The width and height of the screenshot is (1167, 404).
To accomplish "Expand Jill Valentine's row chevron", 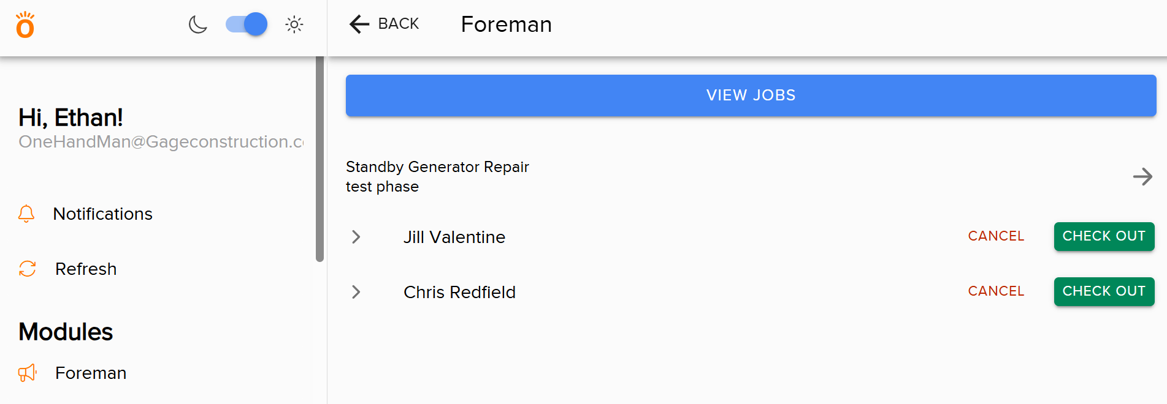I will pos(356,237).
